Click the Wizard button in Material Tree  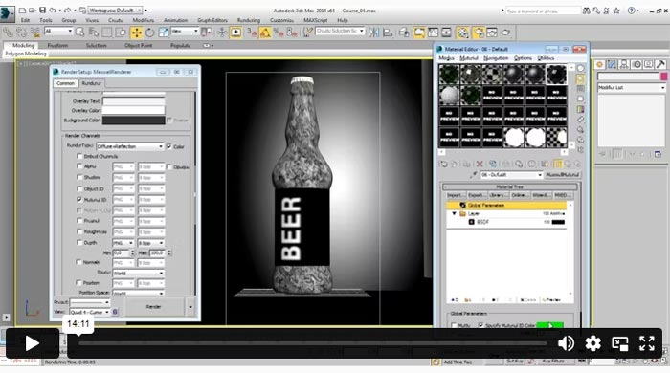(x=541, y=195)
